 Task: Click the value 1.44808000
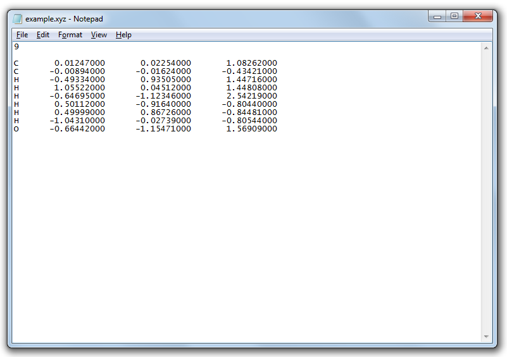251,87
